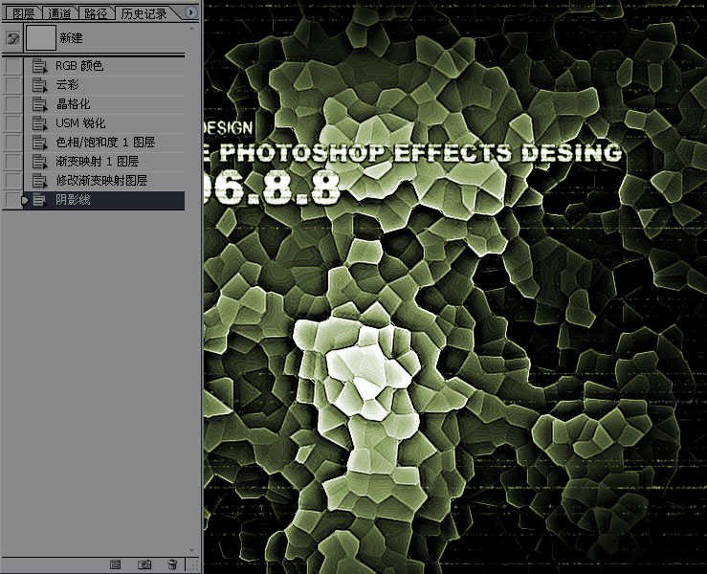Click the state icon next to RGB 颜色
The width and height of the screenshot is (707, 574).
39,66
